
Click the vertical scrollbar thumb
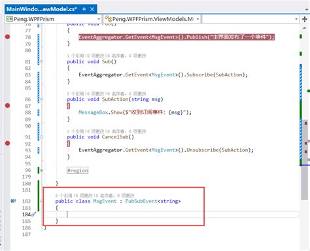[305, 159]
